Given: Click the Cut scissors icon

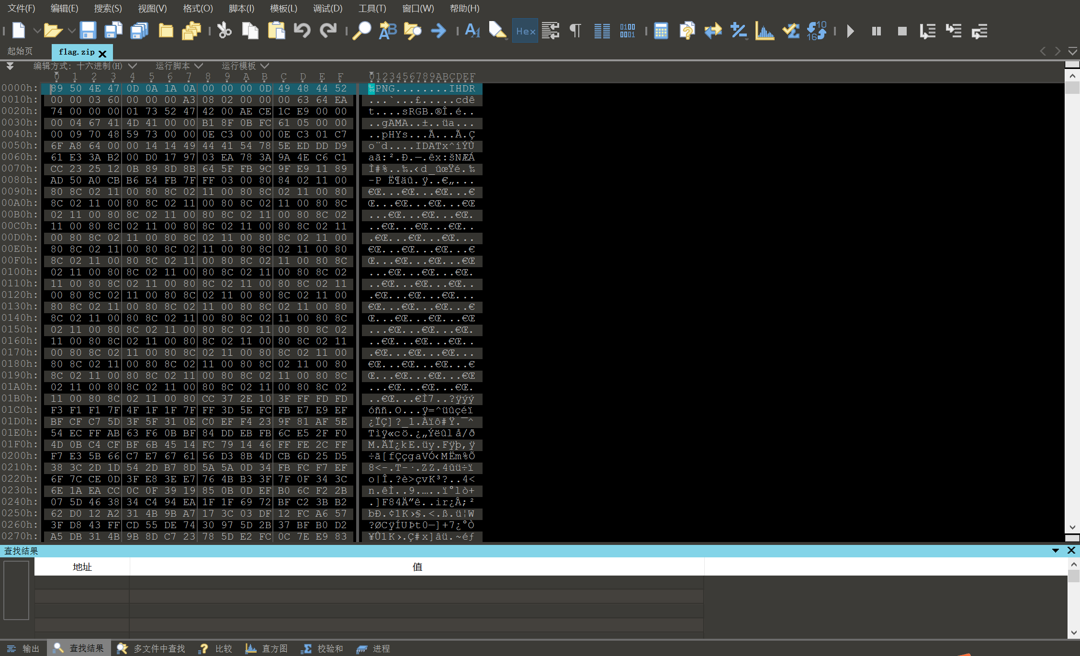Looking at the screenshot, I should pos(224,31).
